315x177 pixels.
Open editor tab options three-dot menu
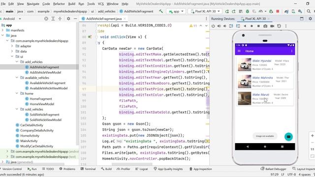click(x=206, y=19)
